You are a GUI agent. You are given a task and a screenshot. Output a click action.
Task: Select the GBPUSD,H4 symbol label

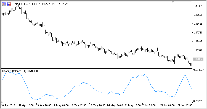[x=20, y=4]
